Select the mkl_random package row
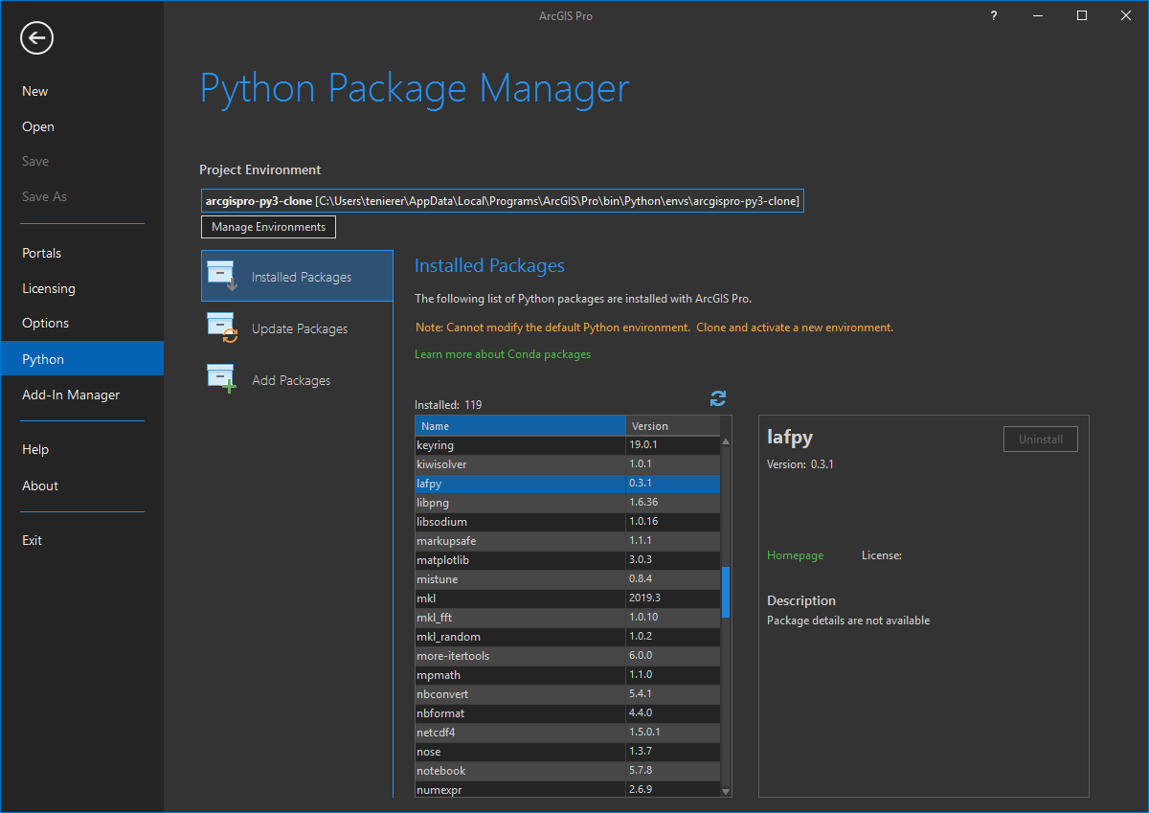 click(x=568, y=637)
